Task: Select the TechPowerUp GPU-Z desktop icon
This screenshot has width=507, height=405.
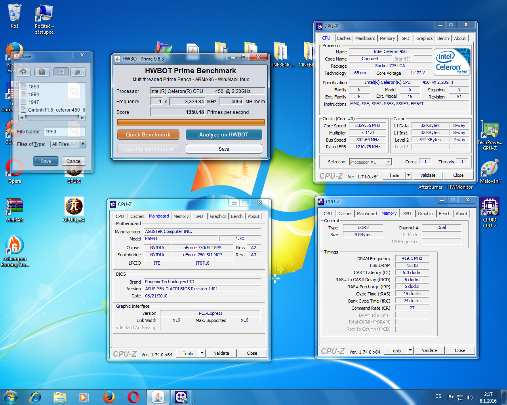Action: pos(490,135)
